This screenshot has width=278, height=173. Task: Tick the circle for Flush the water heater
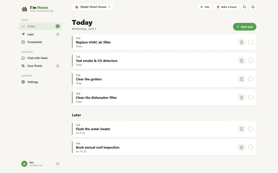(250, 129)
